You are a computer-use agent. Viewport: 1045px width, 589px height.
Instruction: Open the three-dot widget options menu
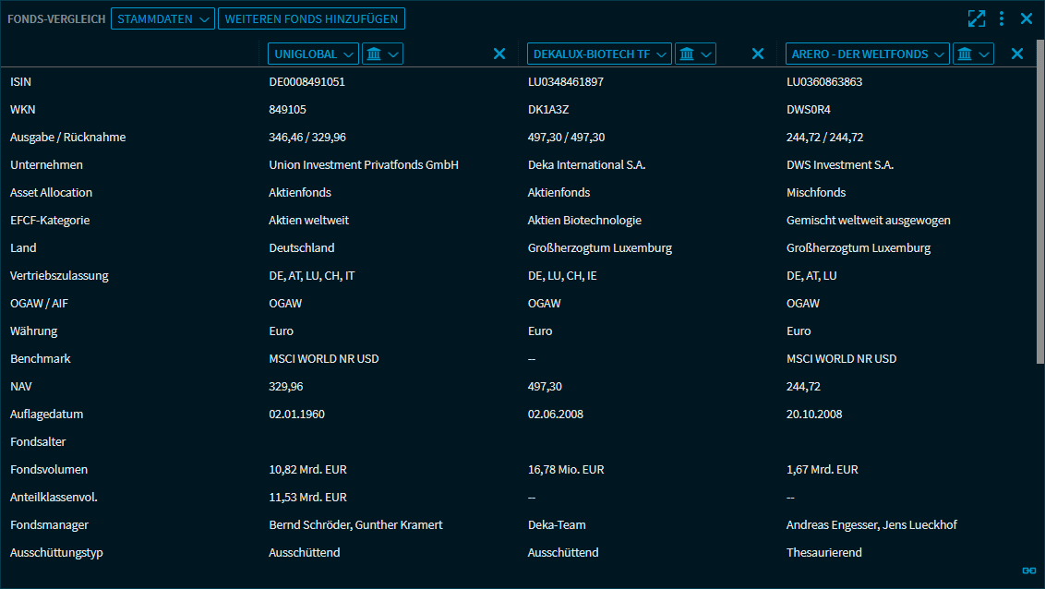pyautogui.click(x=1002, y=18)
